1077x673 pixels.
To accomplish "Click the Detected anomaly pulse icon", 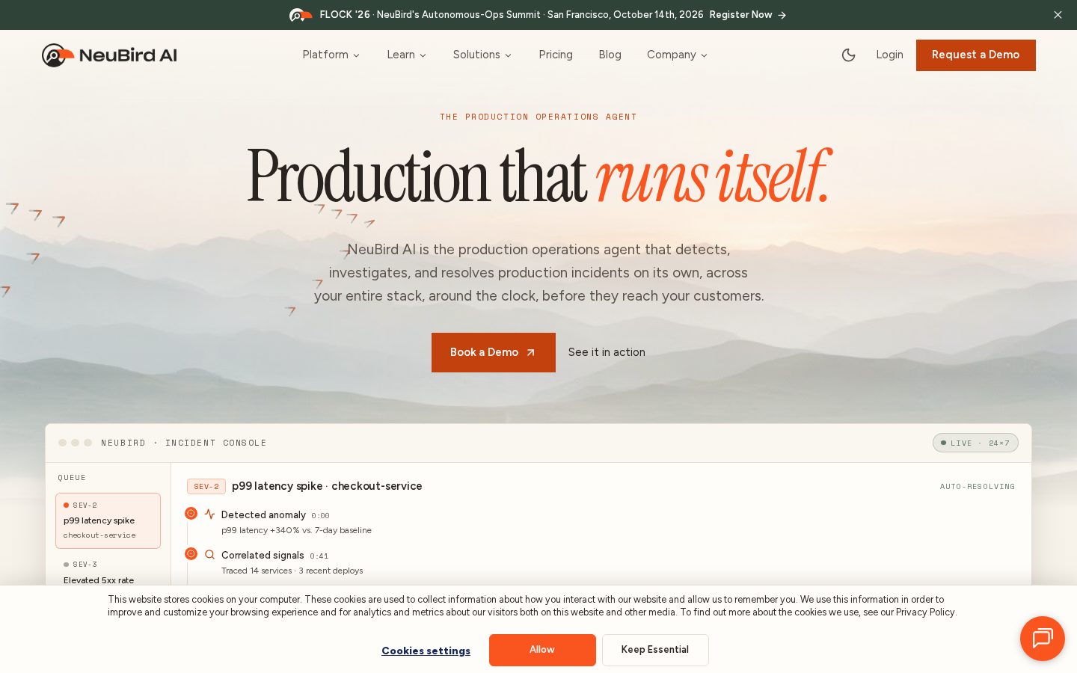I will [x=210, y=514].
